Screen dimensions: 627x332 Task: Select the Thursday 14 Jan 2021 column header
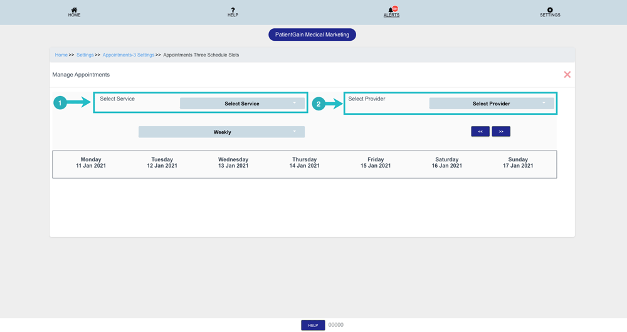click(x=304, y=163)
